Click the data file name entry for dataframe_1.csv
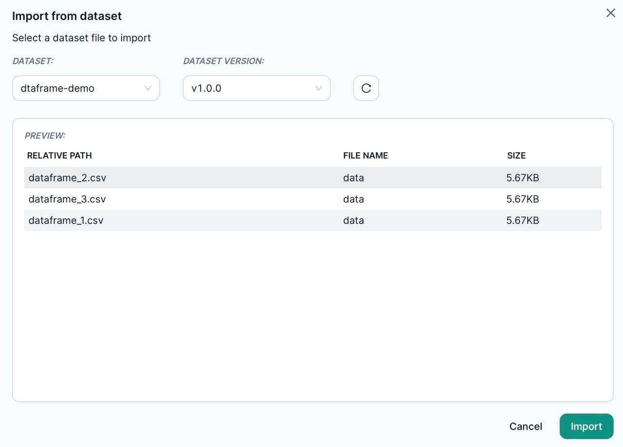The image size is (623, 447). pos(353,220)
